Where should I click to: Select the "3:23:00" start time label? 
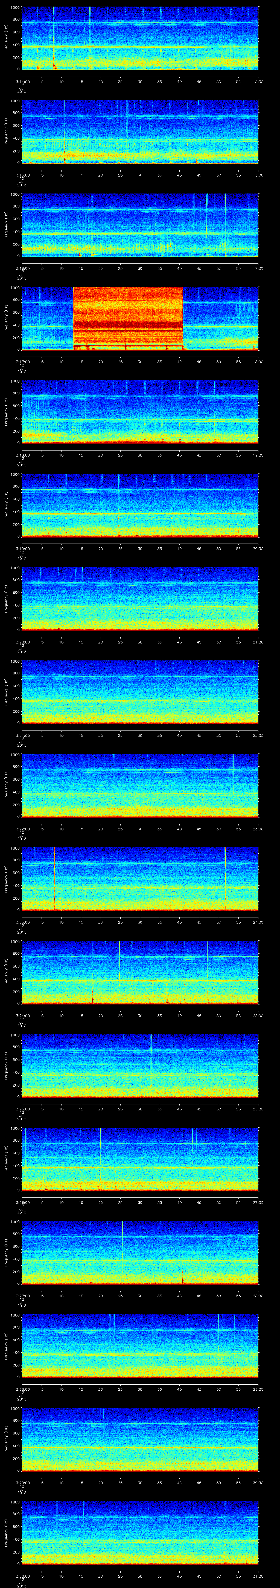coord(22,922)
